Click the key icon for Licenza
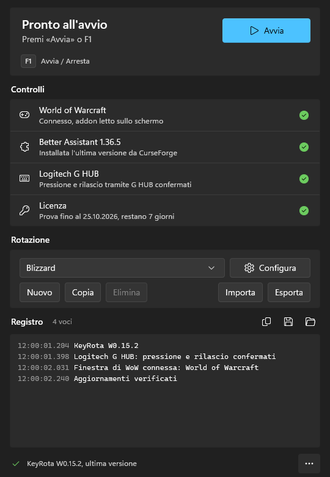330x477 pixels. tap(24, 210)
